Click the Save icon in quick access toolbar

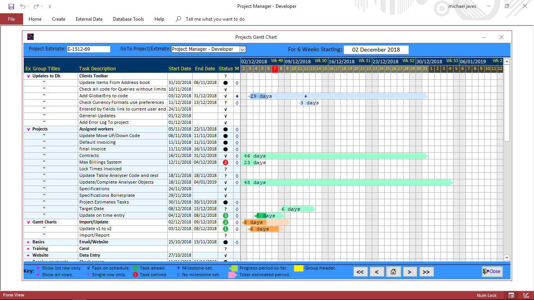(x=11, y=6)
